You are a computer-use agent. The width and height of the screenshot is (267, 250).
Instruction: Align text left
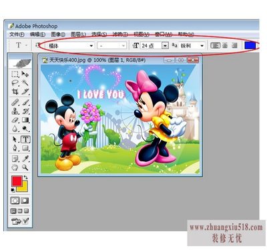click(x=215, y=45)
